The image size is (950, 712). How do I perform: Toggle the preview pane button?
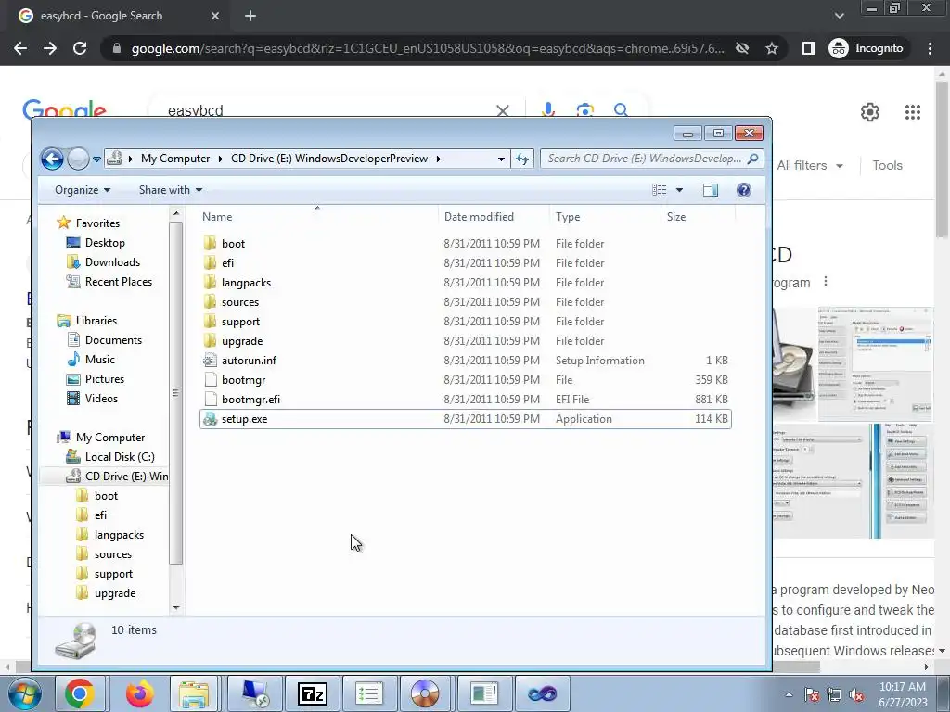[710, 190]
